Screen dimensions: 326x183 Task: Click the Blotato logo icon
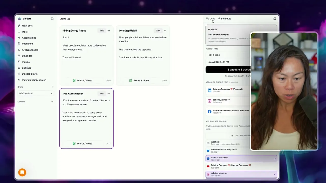point(19,19)
